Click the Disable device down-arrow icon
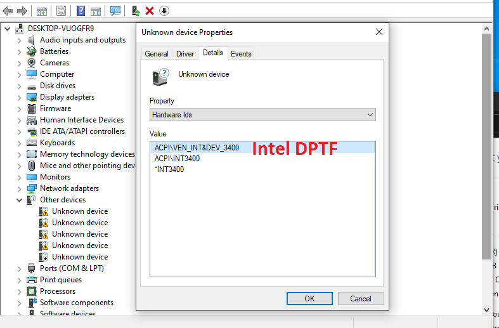Screen dimensions: 499x328 click(x=164, y=11)
